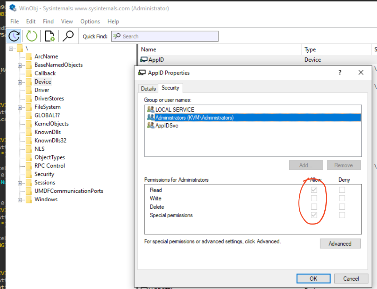Open the Options menu
This screenshot has width=377, height=289.
click(x=90, y=21)
